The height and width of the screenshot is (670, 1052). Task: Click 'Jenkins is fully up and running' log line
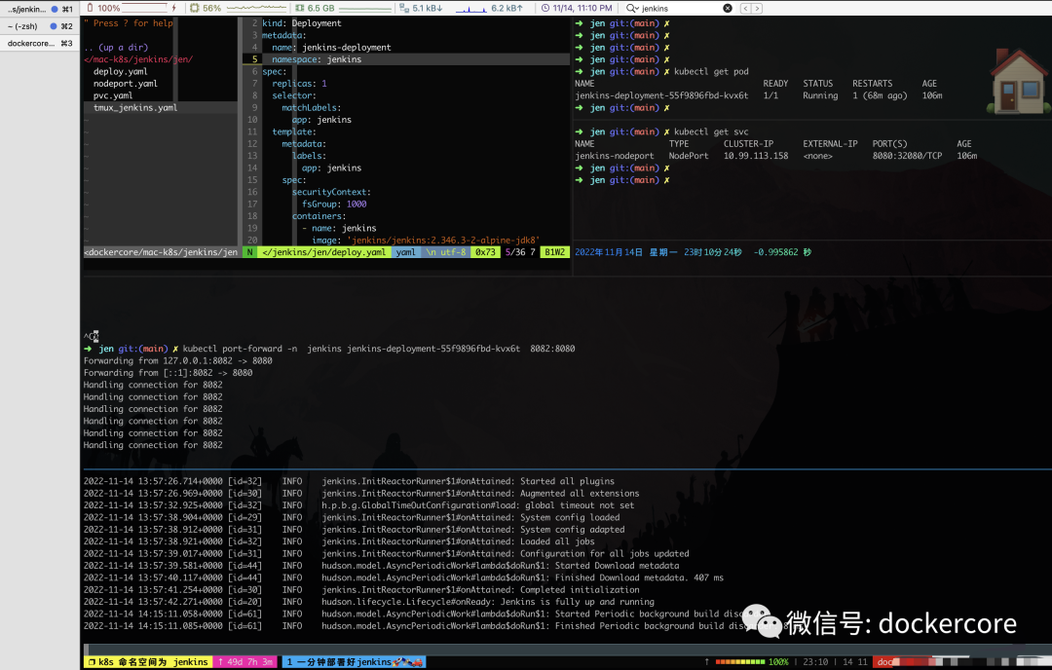(369, 602)
